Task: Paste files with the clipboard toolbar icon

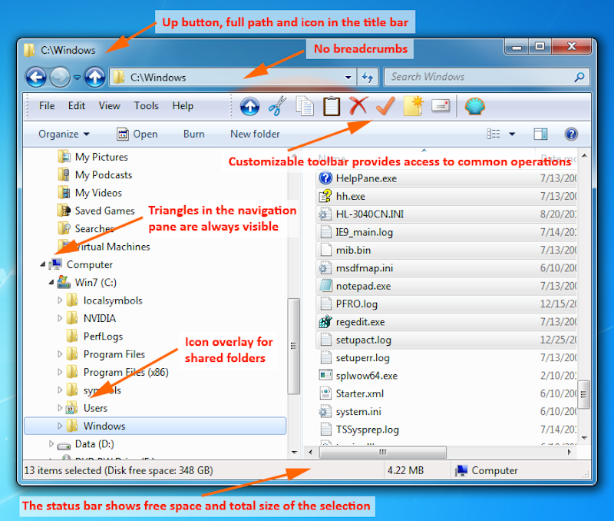Action: [332, 106]
